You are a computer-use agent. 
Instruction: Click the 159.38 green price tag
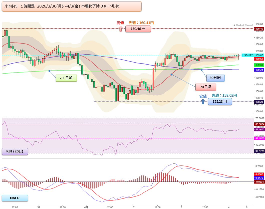[259, 65]
